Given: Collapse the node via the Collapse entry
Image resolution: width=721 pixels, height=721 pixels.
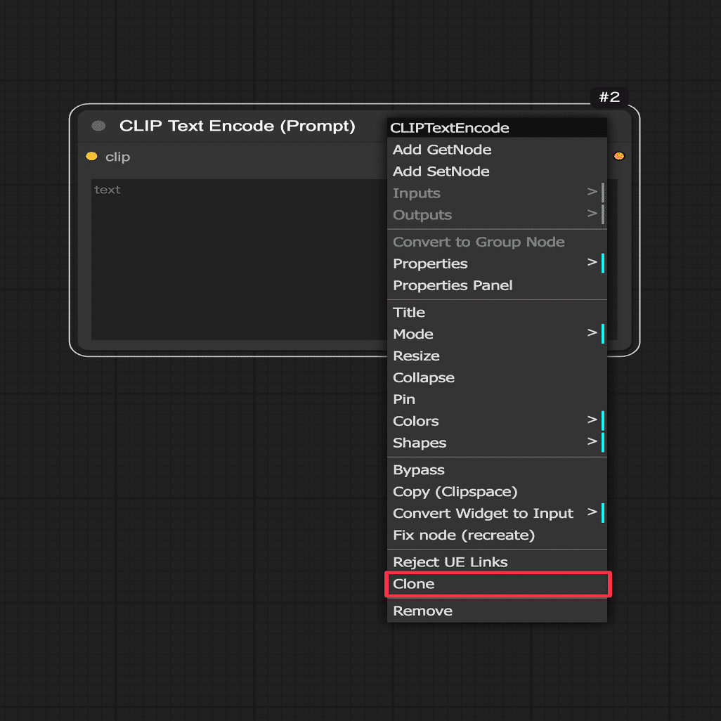Looking at the screenshot, I should tap(497, 377).
